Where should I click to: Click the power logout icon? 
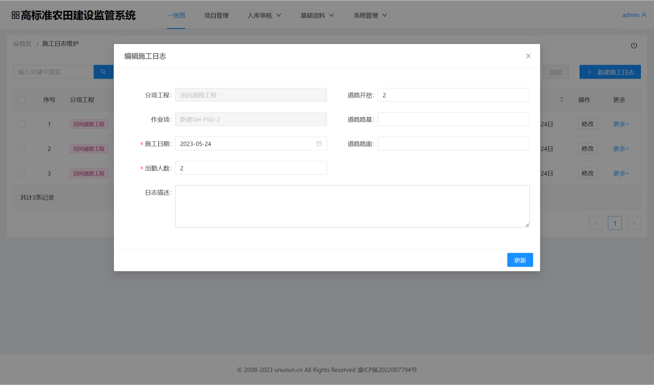[634, 46]
